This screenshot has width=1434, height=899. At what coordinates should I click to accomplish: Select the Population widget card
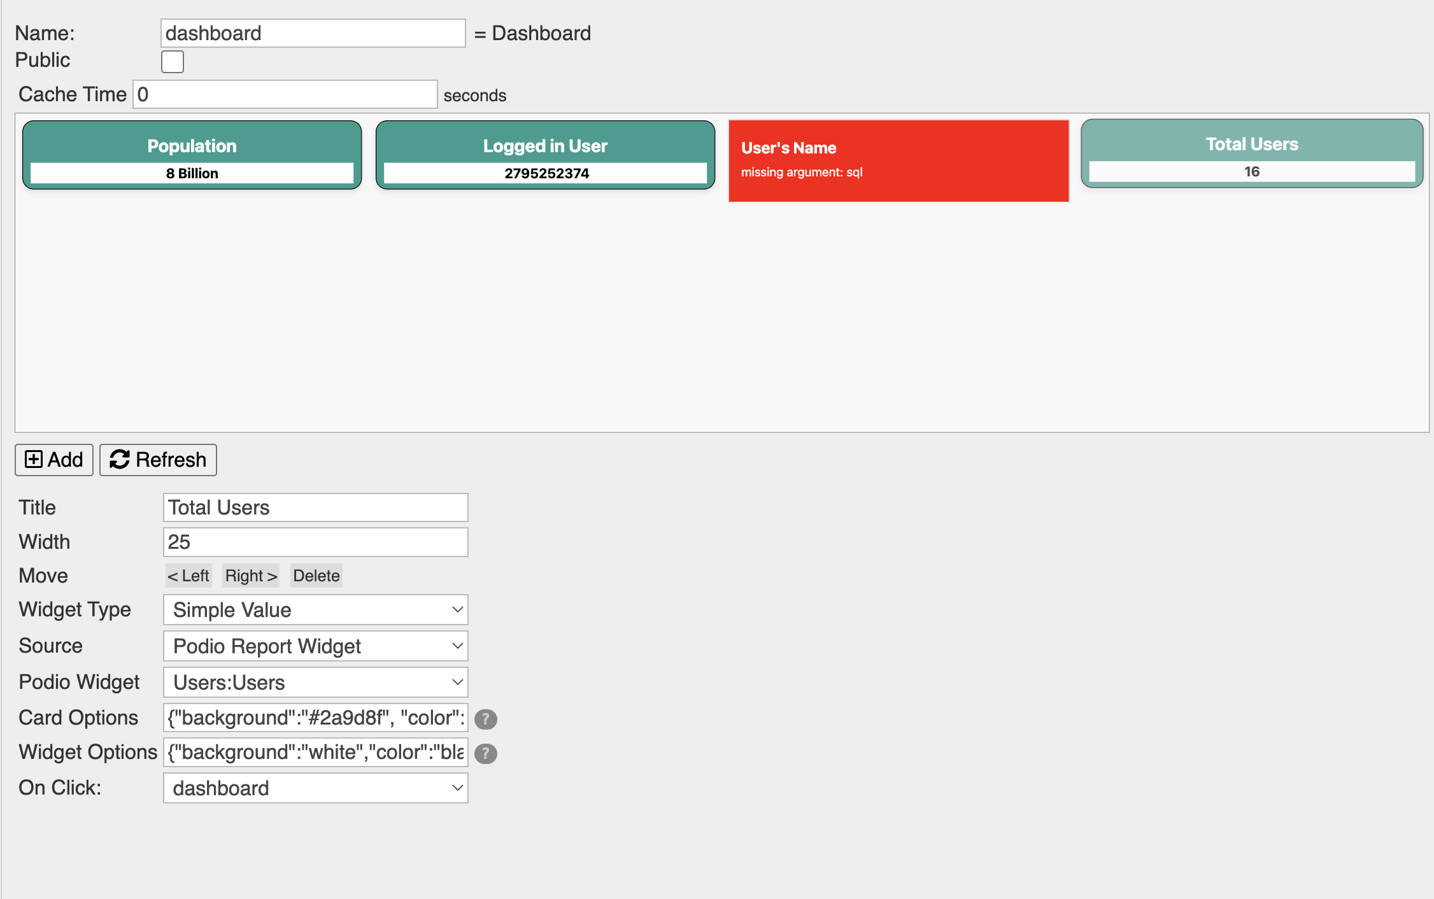[192, 155]
